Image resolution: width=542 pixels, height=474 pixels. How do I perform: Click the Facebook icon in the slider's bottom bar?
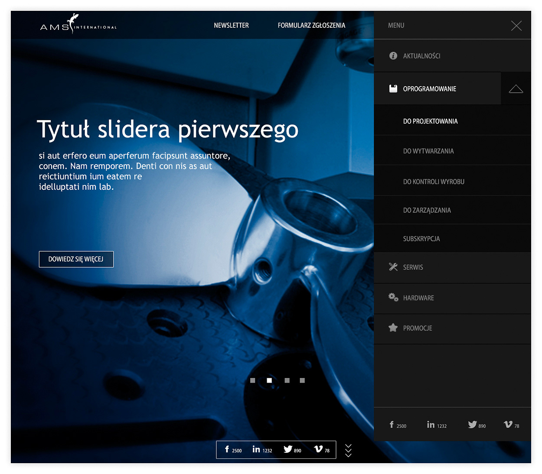[x=227, y=449]
